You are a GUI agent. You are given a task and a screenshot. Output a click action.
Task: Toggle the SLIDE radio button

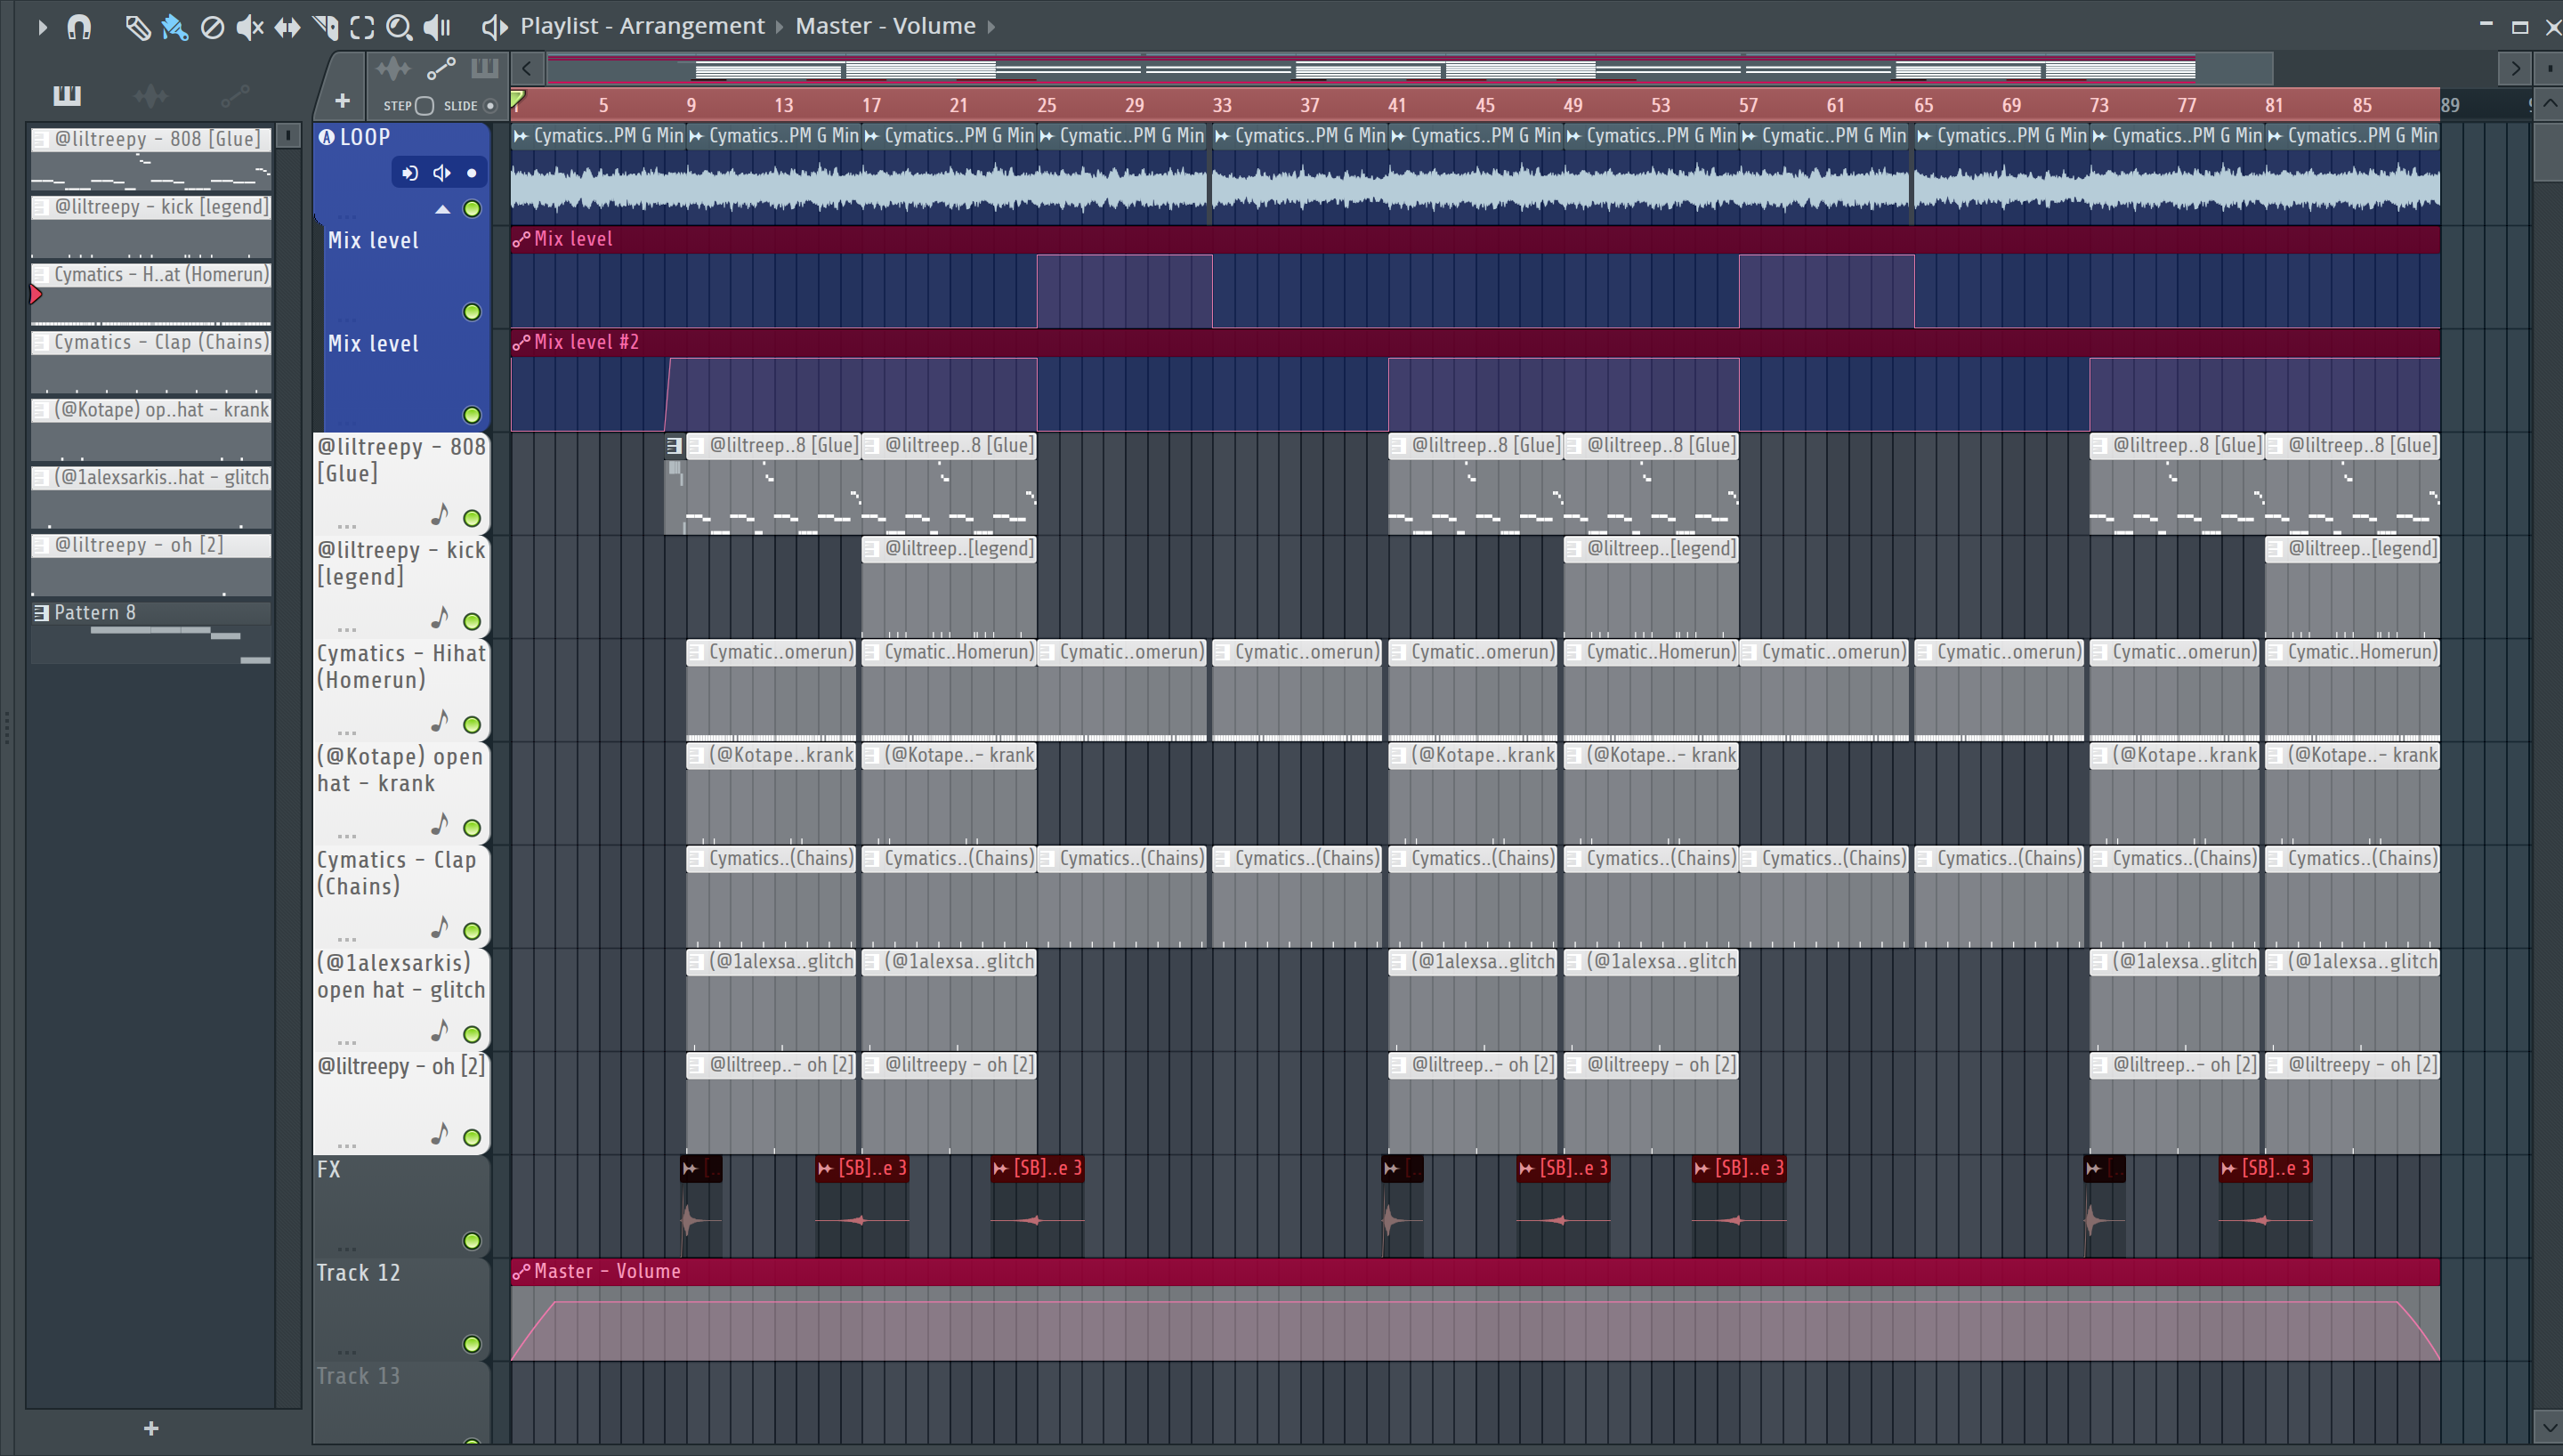[x=489, y=106]
